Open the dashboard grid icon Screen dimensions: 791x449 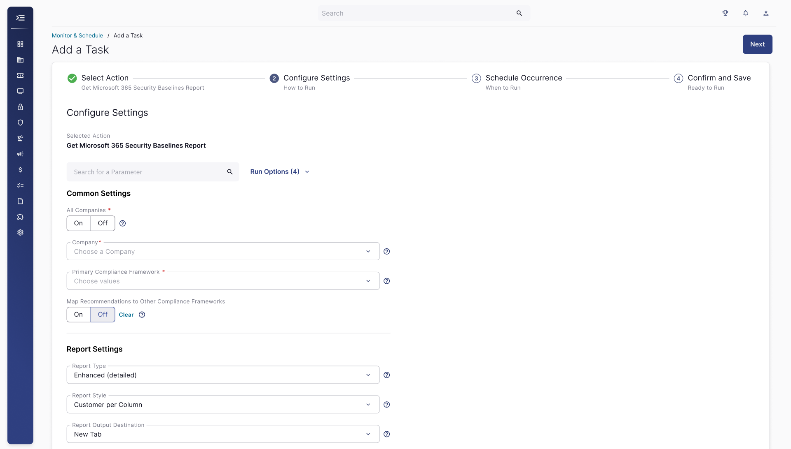20,44
